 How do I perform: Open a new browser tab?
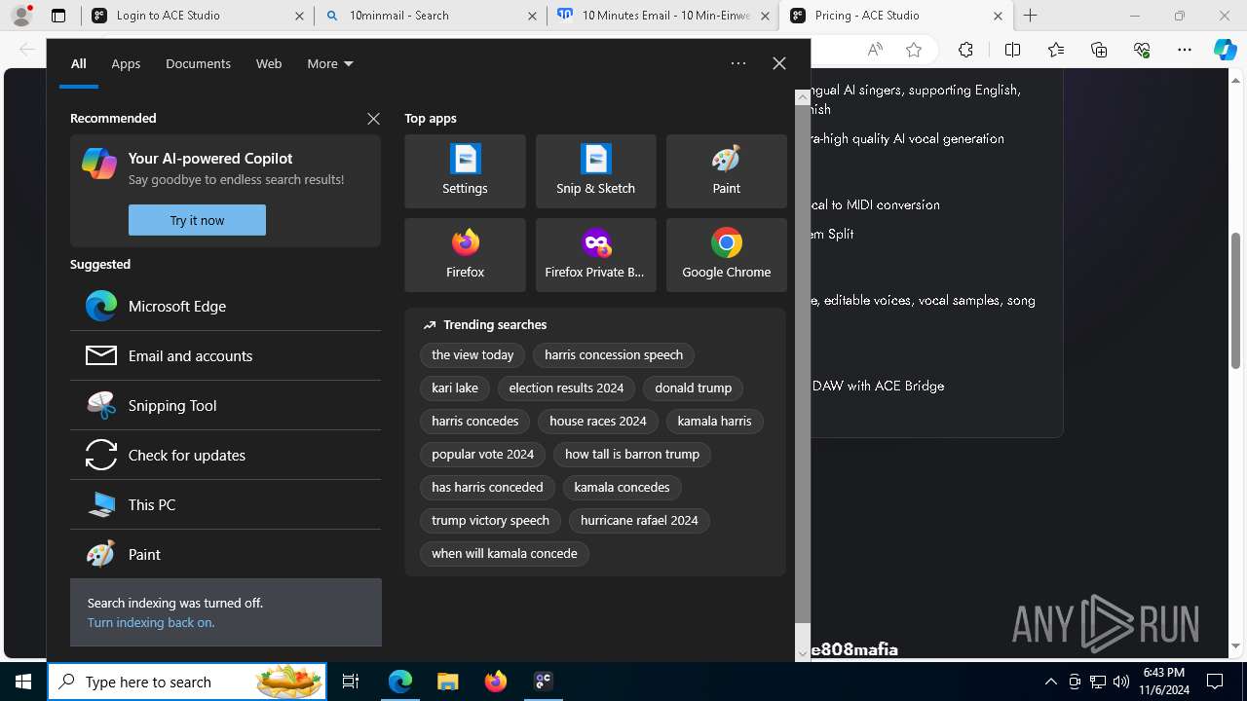click(x=1030, y=16)
